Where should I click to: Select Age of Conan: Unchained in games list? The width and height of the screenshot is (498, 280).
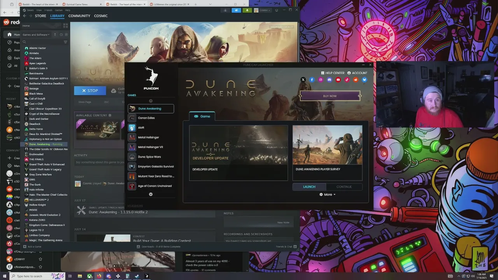[x=151, y=186]
